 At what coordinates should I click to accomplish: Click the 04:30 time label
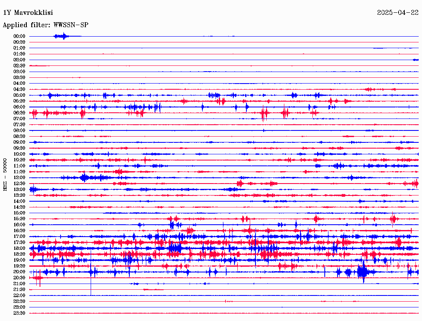[19, 89]
